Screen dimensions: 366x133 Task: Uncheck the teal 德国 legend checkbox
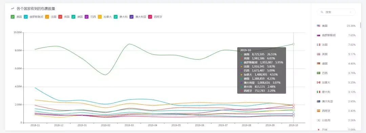tap(73, 17)
